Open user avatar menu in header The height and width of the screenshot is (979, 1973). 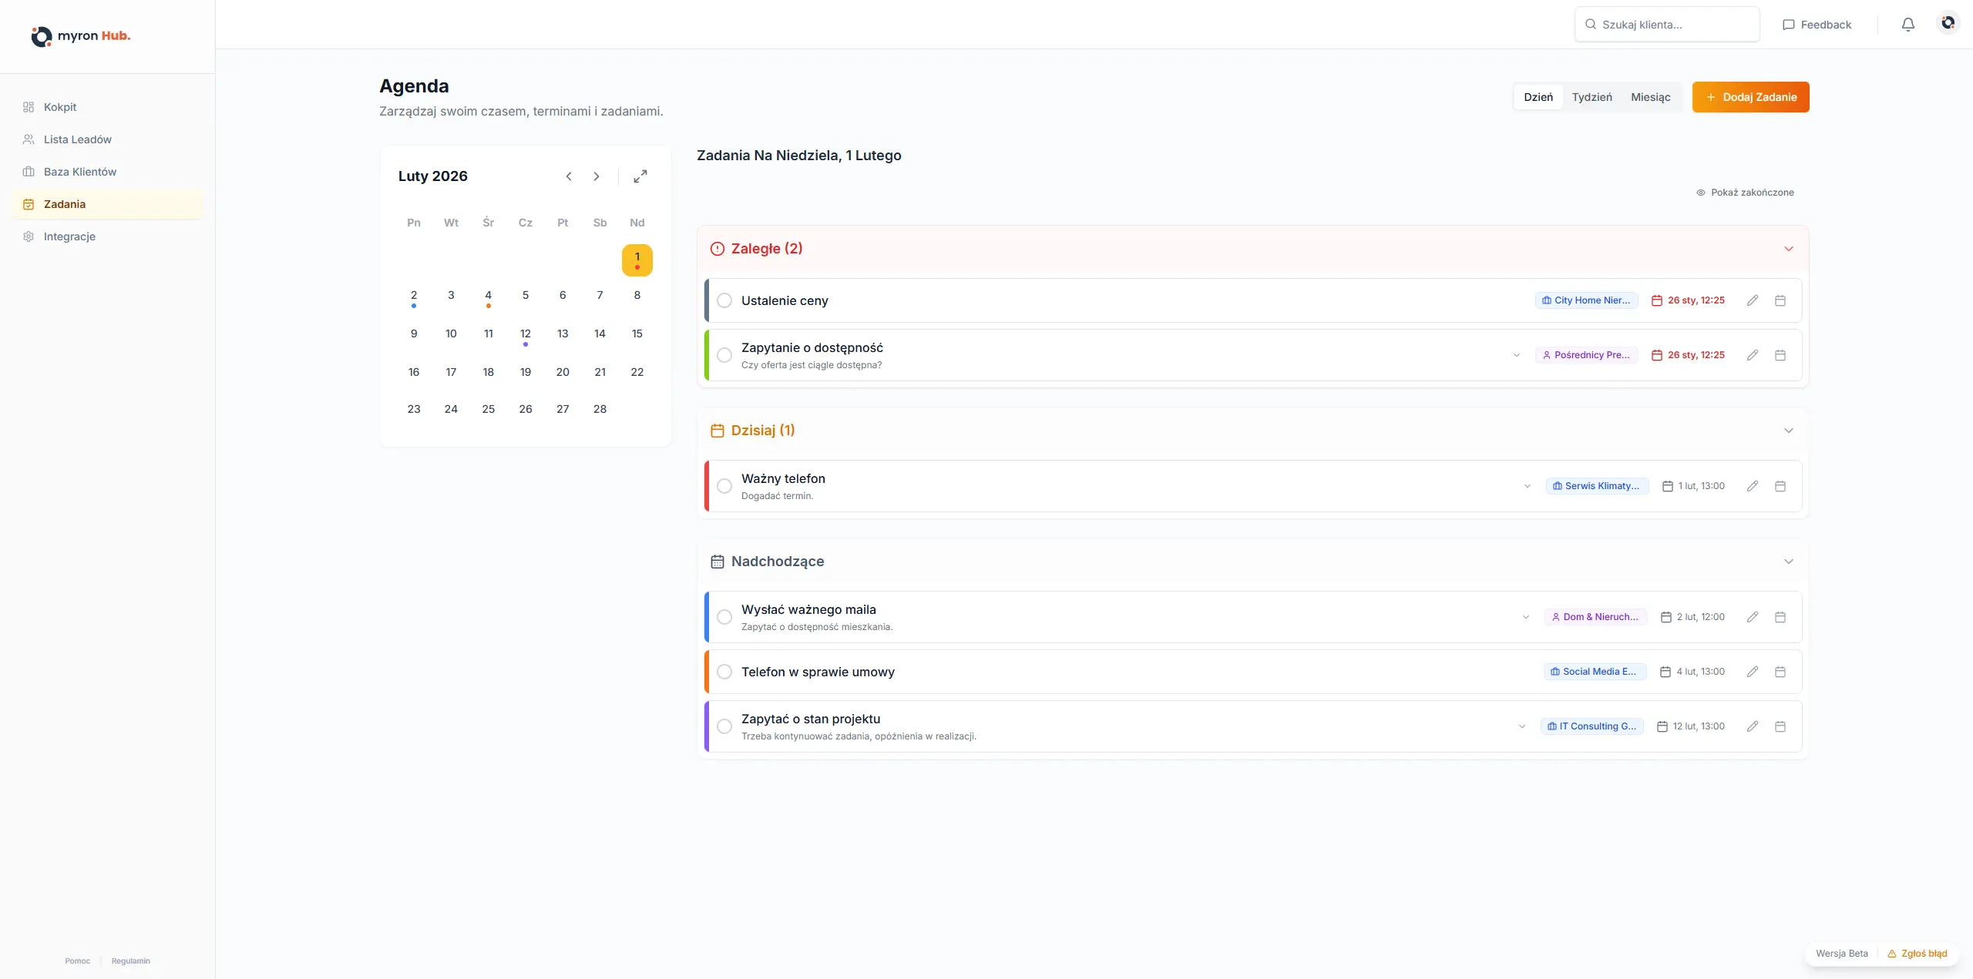coord(1948,23)
